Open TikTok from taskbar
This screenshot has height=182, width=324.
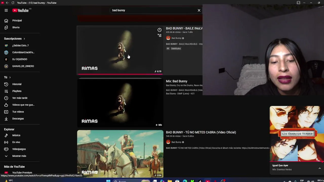coord(200,181)
